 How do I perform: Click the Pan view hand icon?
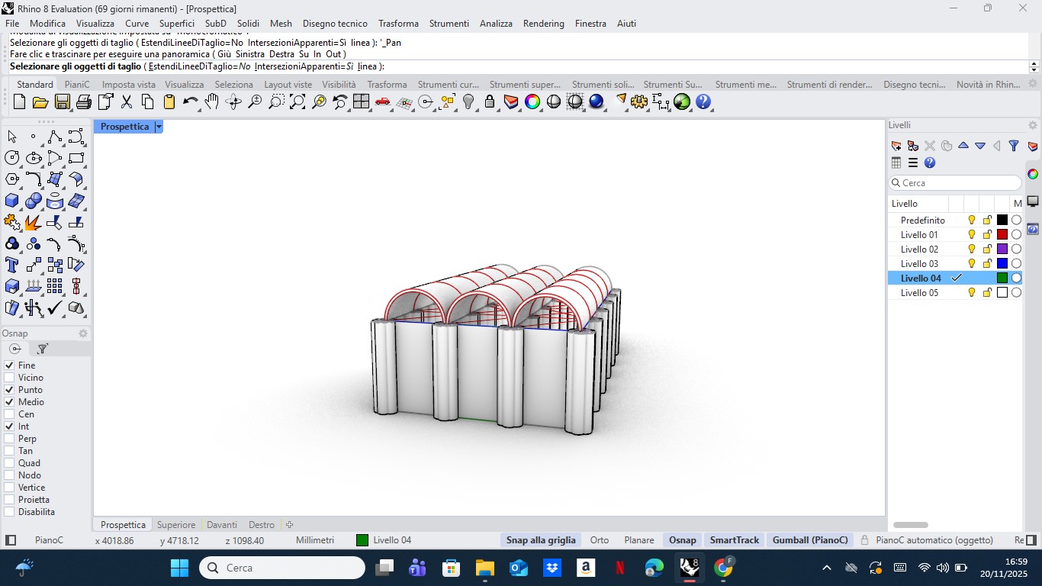211,101
